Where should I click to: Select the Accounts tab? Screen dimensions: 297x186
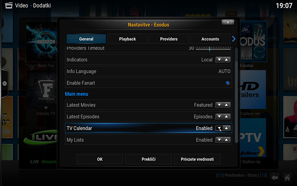tap(210, 39)
